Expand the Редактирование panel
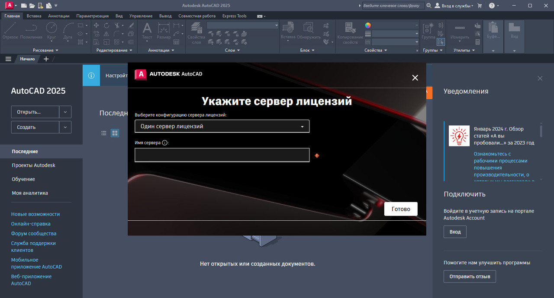The height and width of the screenshot is (298, 554). (x=114, y=50)
